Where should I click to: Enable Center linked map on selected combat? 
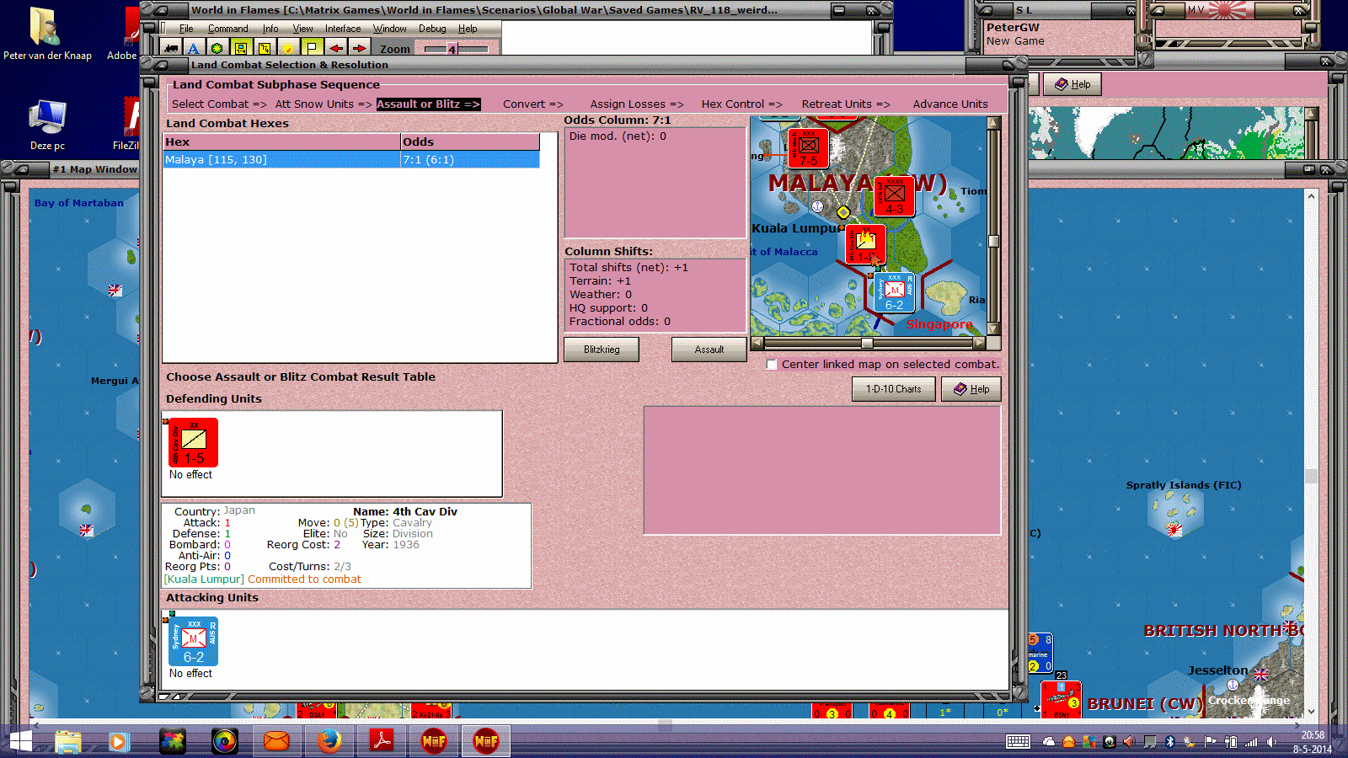click(x=772, y=365)
